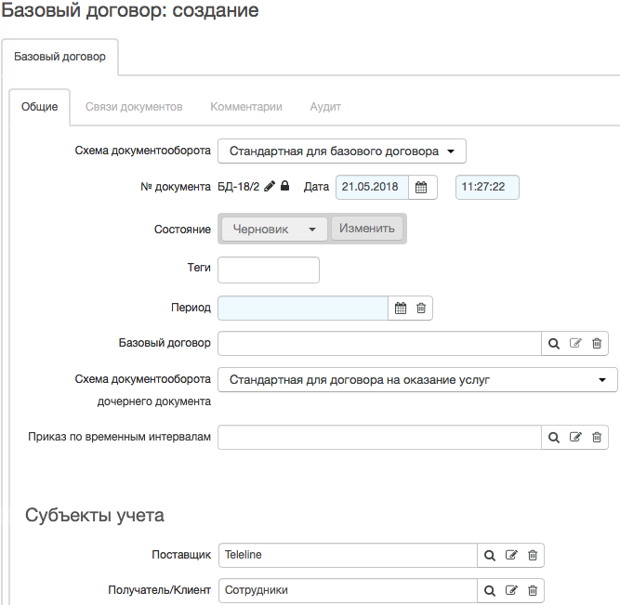The height and width of the screenshot is (605, 620).
Task: Clear the Период field with trash icon
Action: click(421, 308)
